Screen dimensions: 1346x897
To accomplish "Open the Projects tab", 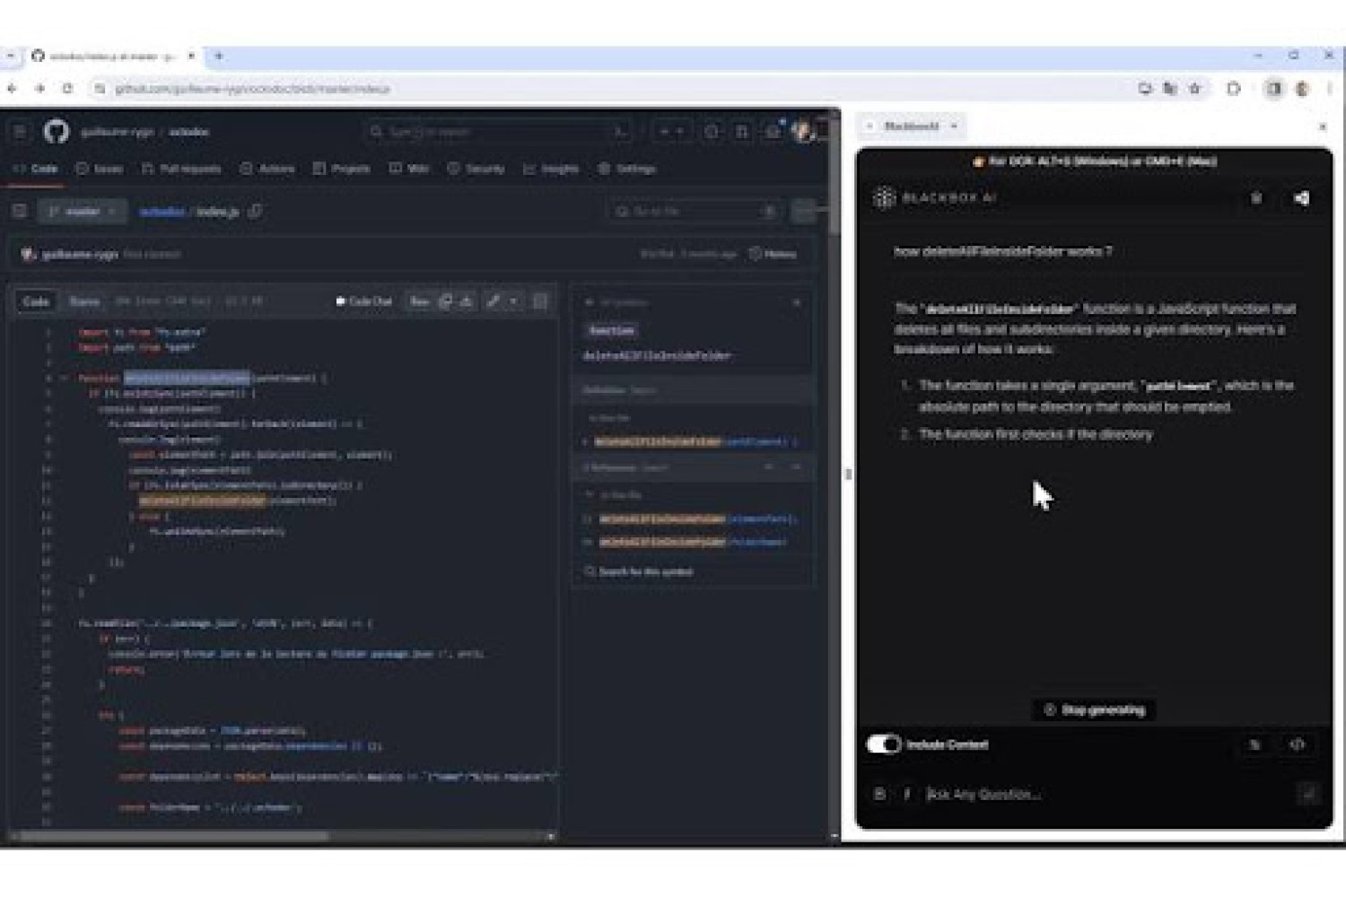I will (342, 169).
